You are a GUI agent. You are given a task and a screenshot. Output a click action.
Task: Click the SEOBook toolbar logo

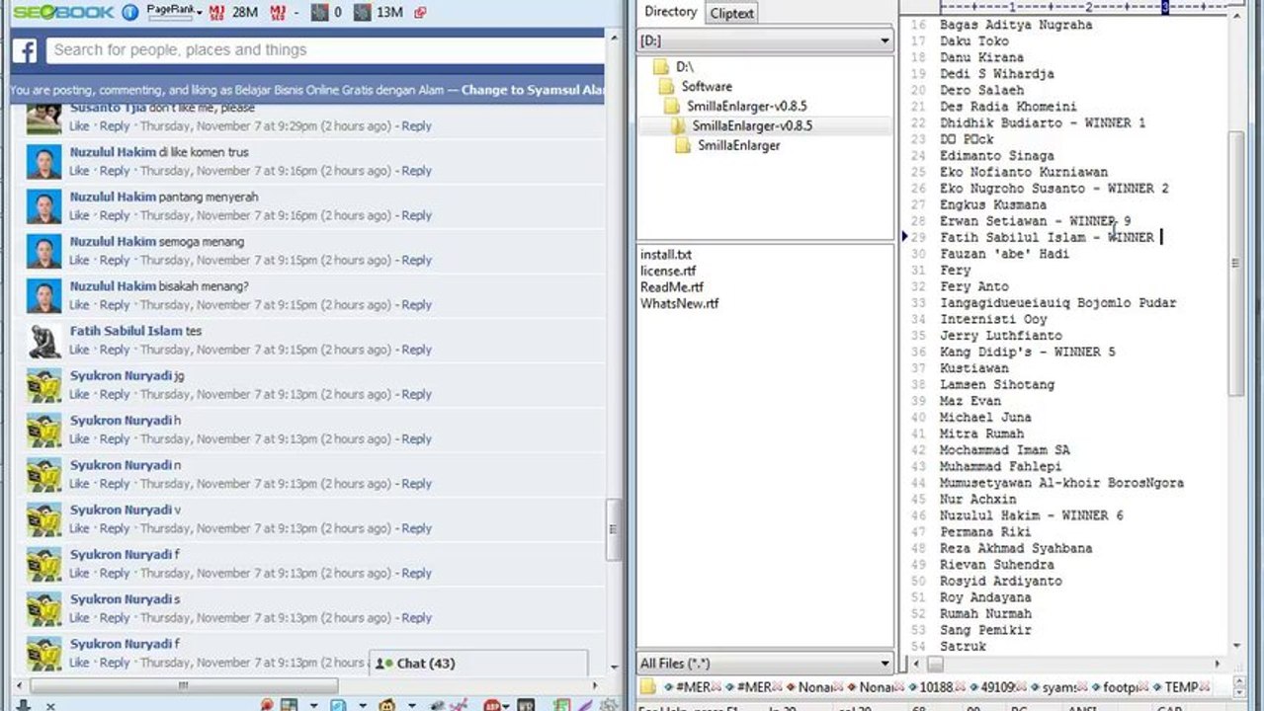[x=63, y=13]
